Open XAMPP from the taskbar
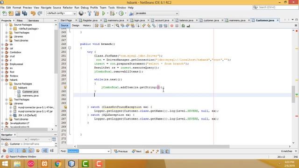The width and height of the screenshot is (299, 168). click(x=44, y=164)
